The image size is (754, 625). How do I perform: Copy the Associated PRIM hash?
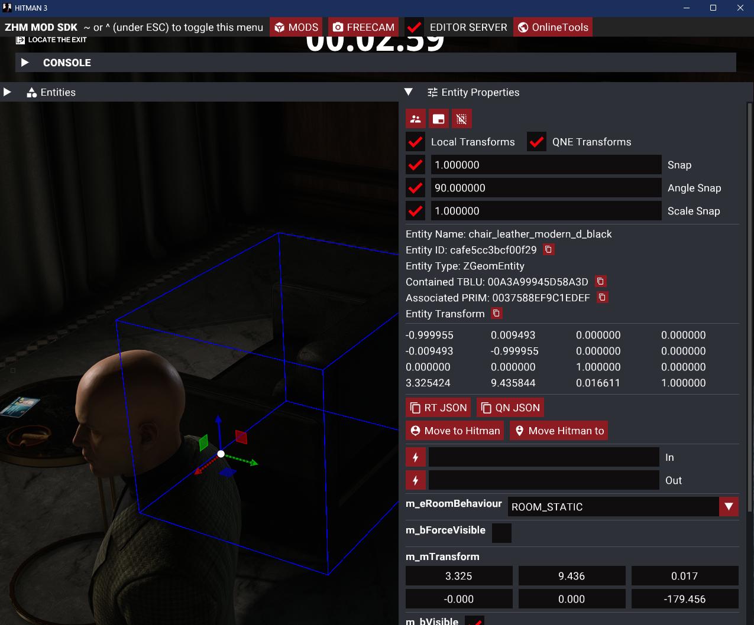point(602,298)
